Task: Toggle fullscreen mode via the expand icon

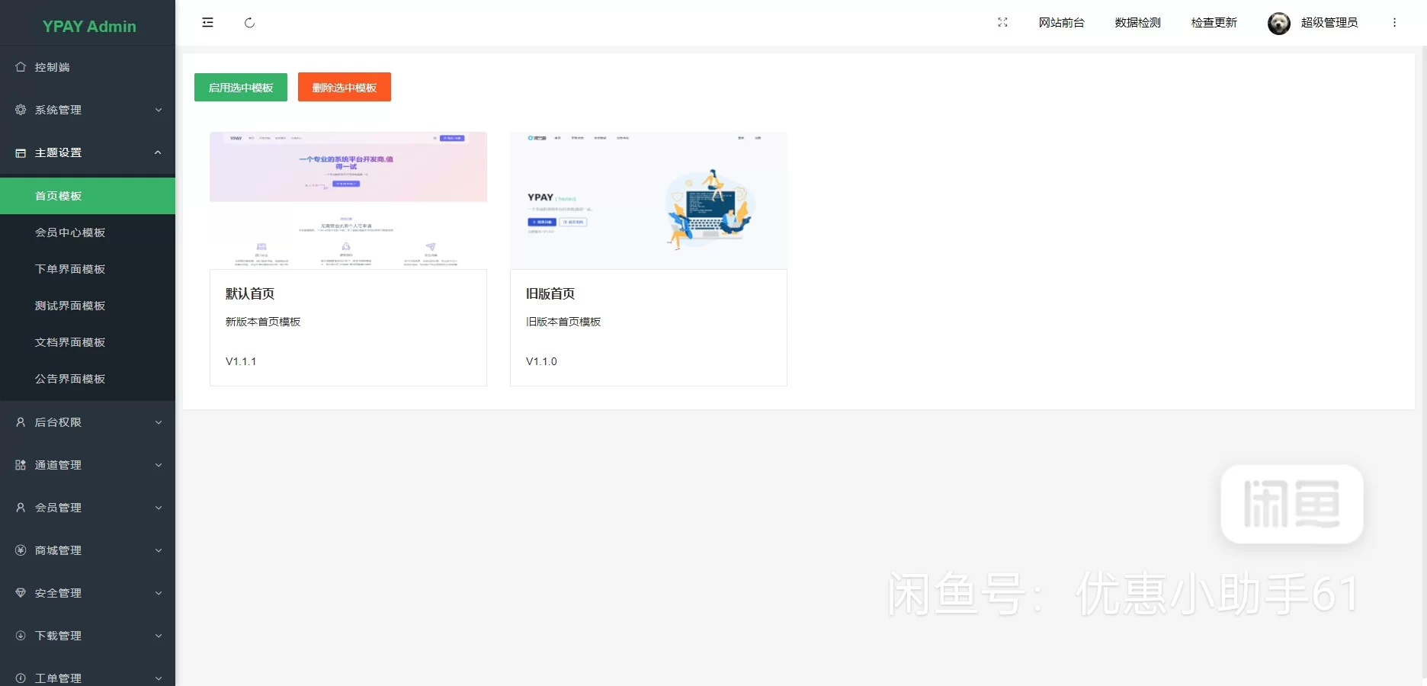Action: (1002, 22)
